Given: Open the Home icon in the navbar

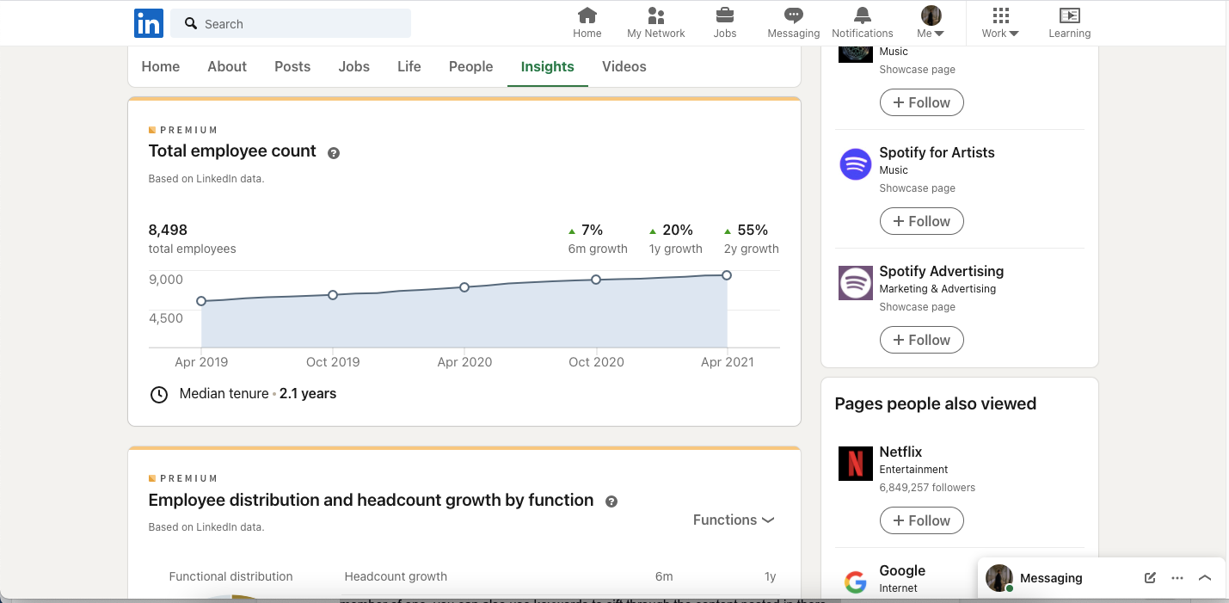Looking at the screenshot, I should click(587, 15).
